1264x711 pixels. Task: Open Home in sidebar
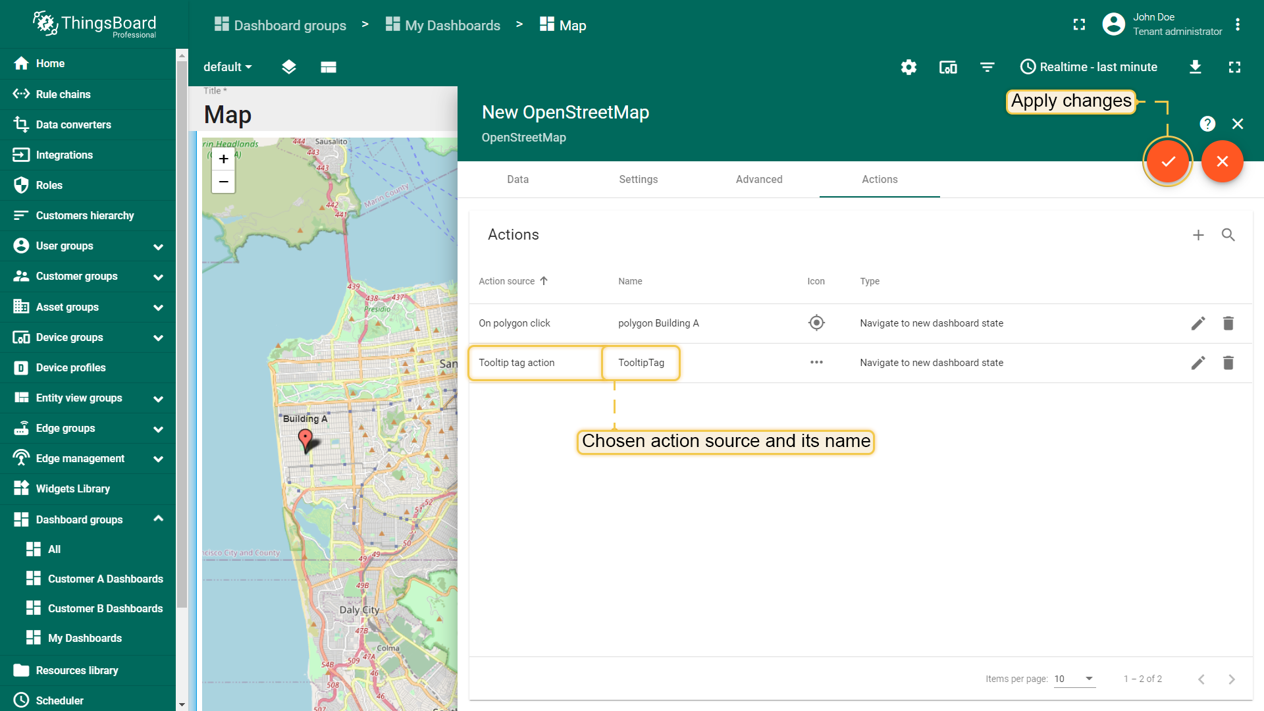pyautogui.click(x=88, y=63)
